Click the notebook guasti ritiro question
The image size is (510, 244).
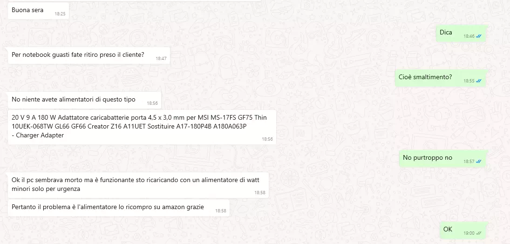pyautogui.click(x=89, y=55)
